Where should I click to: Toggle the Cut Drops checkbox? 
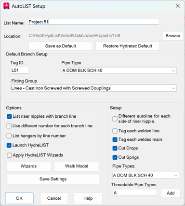tap(115, 148)
